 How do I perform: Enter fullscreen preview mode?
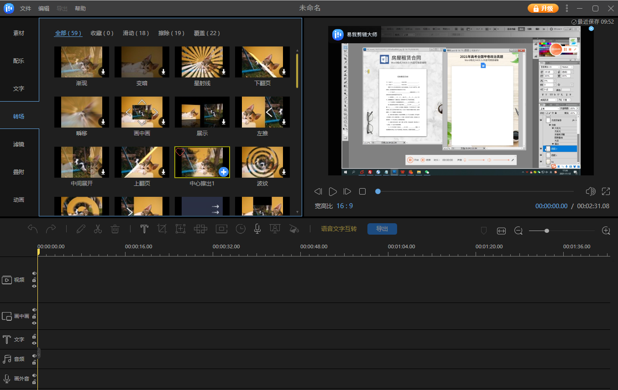pos(606,191)
